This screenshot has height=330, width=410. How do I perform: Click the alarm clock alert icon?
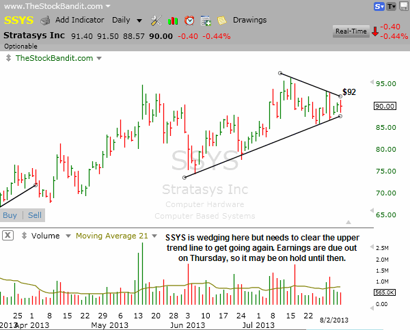pos(189,20)
